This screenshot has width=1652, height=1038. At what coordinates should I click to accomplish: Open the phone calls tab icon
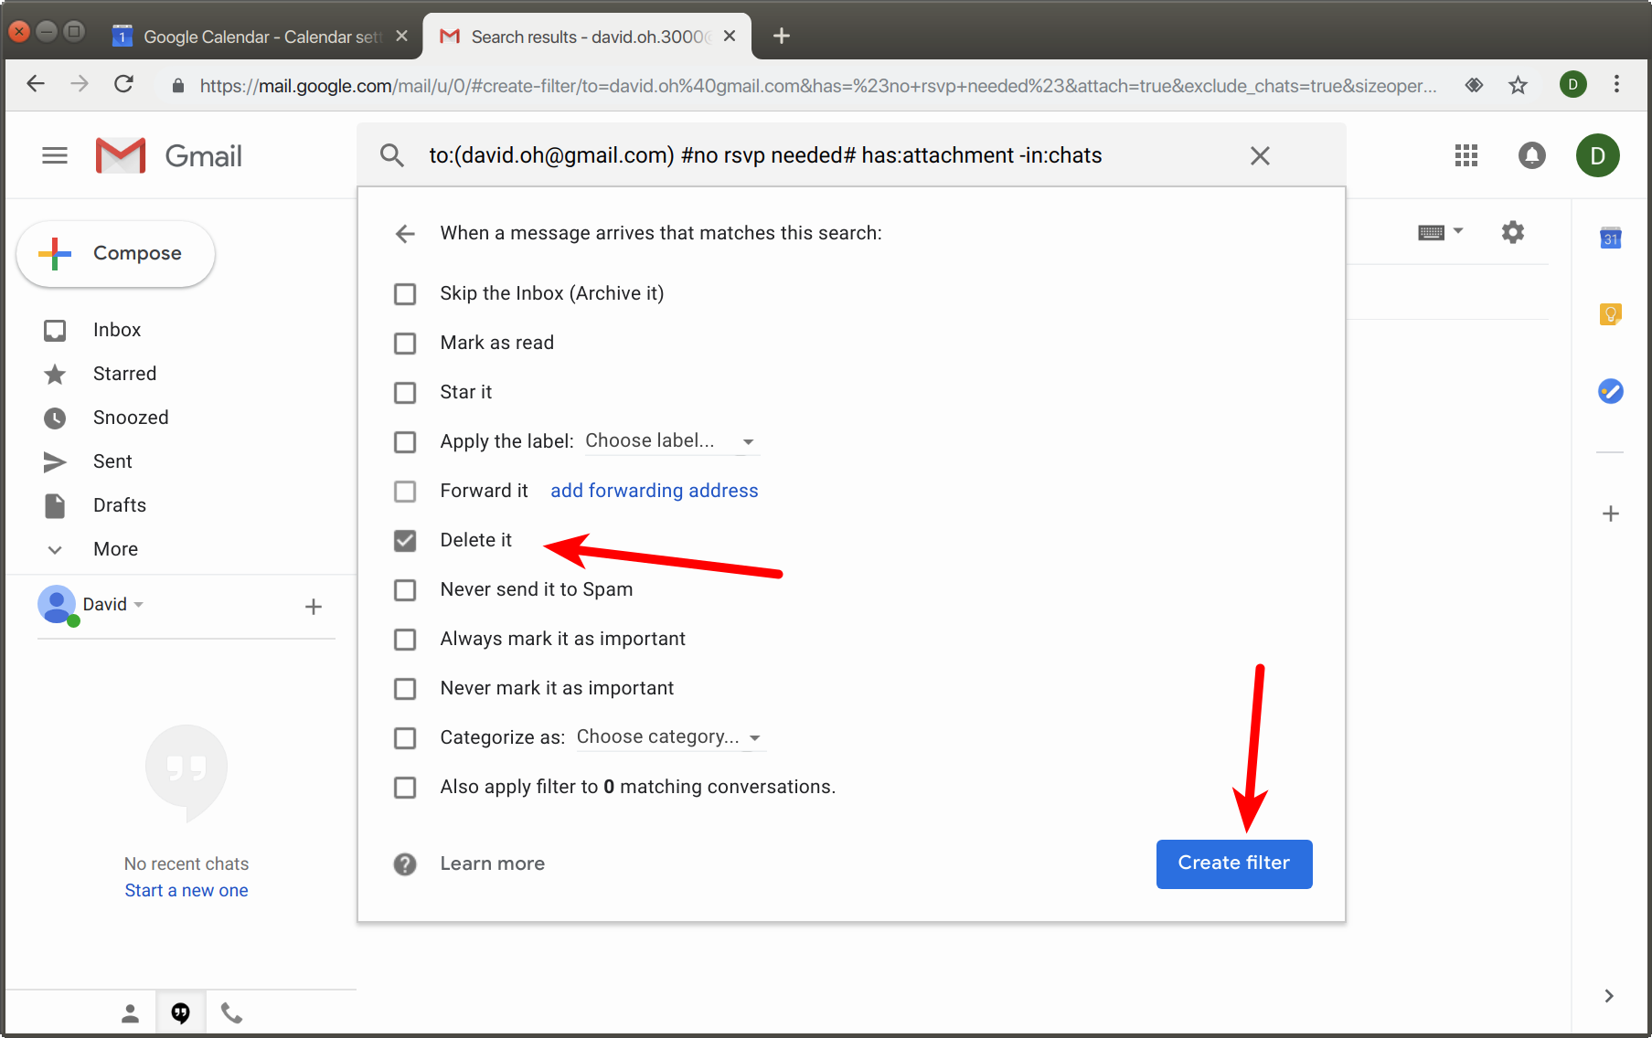pyautogui.click(x=231, y=1013)
